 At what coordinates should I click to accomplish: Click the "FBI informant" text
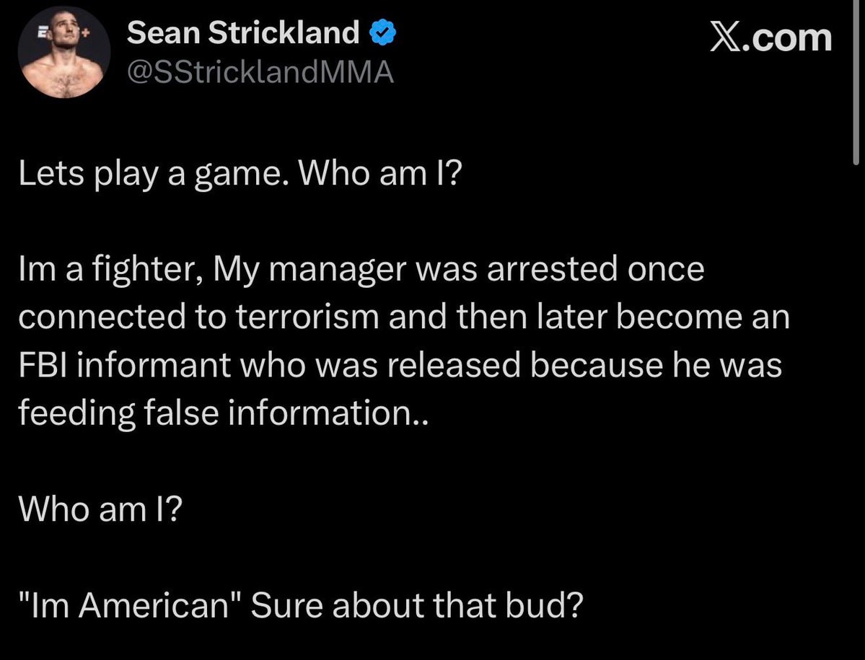point(124,365)
